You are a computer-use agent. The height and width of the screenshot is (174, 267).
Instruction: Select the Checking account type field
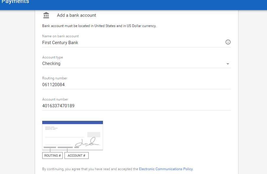click(x=136, y=63)
